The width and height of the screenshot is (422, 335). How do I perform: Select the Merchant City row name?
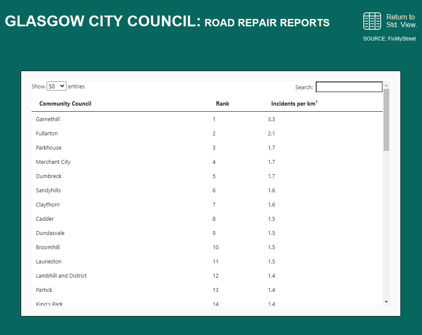tap(53, 162)
